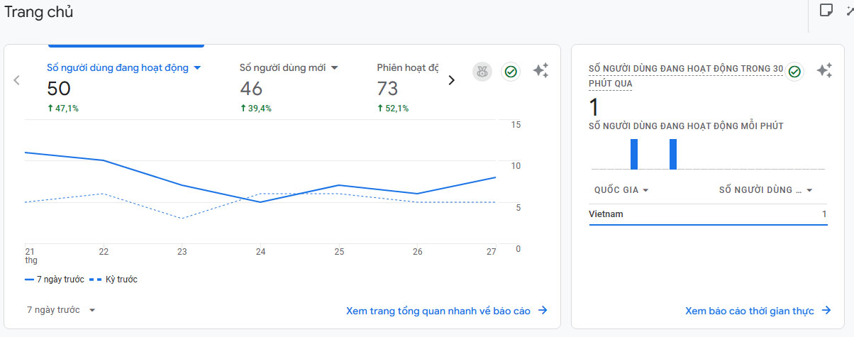Open Insights sparkle icon on realtime card
The image size is (854, 337).
824,71
